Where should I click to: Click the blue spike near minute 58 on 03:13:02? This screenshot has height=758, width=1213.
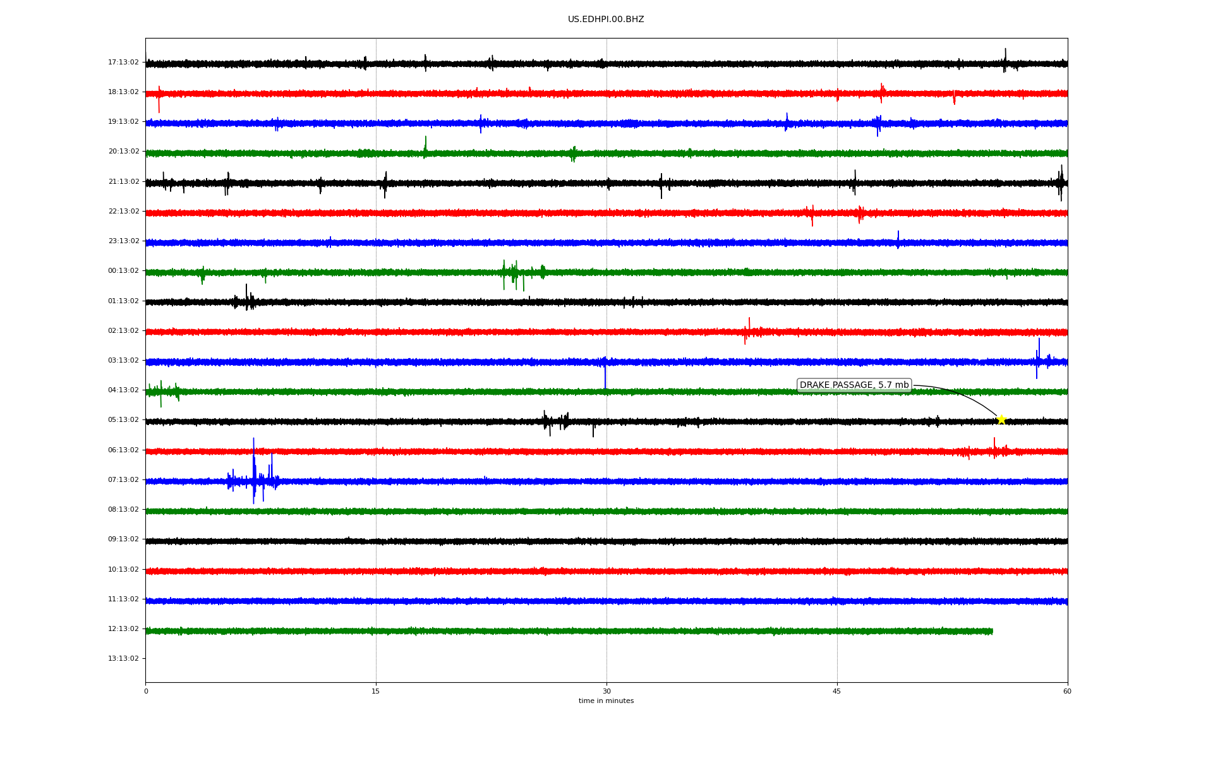tap(1039, 358)
